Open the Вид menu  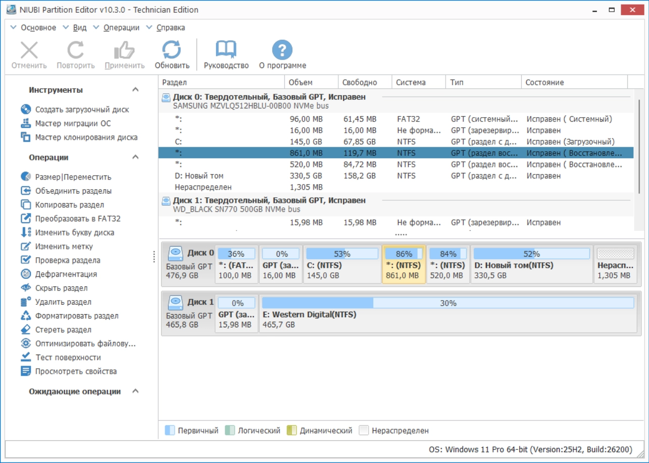pos(80,28)
